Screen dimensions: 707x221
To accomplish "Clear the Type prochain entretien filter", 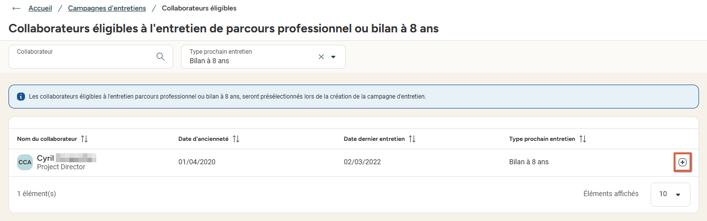I will [321, 57].
